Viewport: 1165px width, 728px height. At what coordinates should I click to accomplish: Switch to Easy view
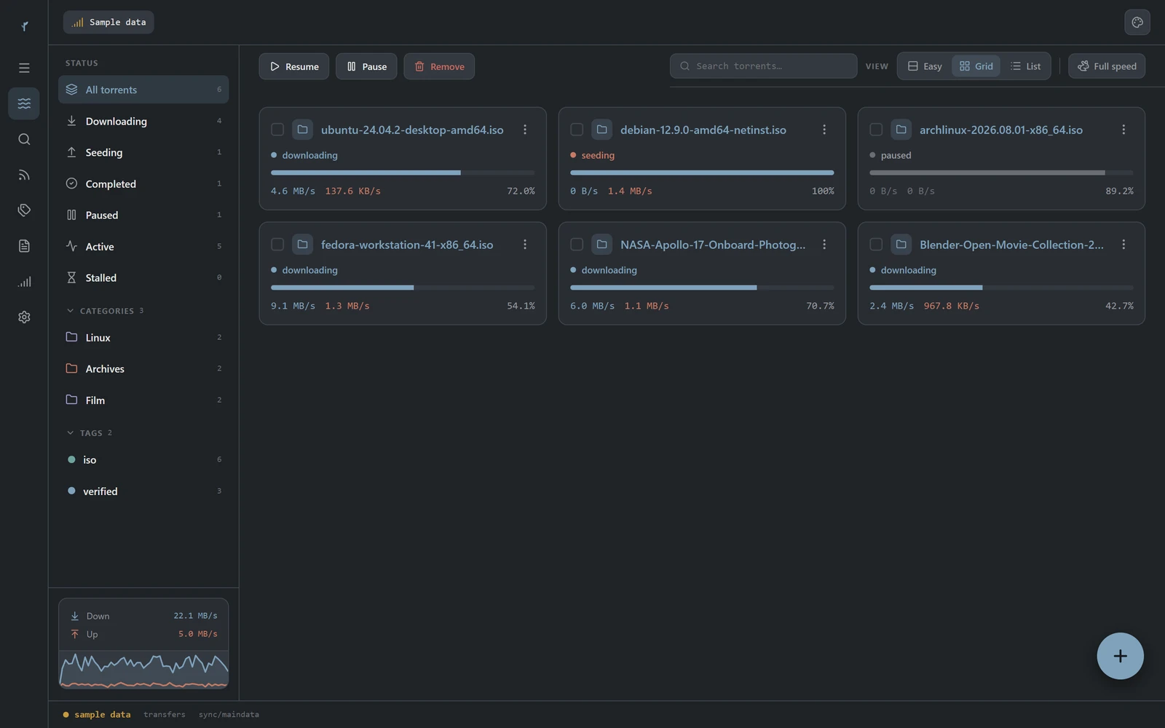click(925, 66)
